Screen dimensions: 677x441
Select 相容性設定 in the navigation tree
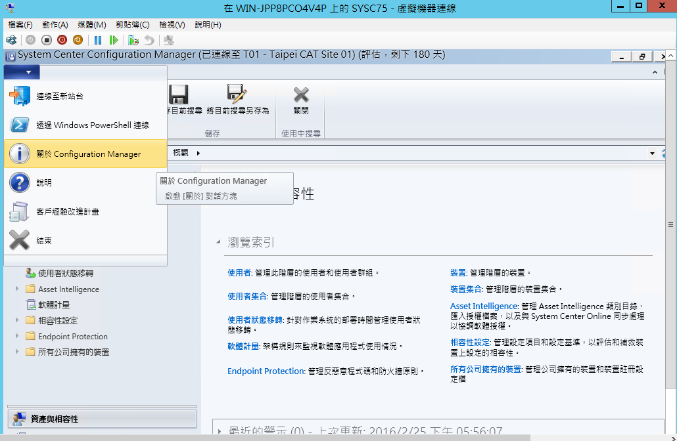tap(58, 321)
